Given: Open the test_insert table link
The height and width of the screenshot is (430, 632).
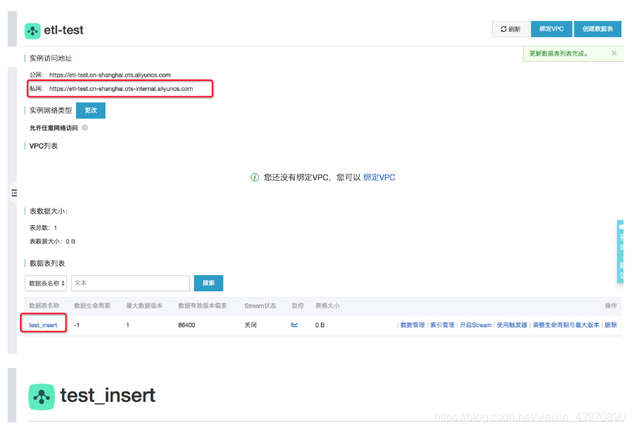Looking at the screenshot, I should [x=43, y=325].
